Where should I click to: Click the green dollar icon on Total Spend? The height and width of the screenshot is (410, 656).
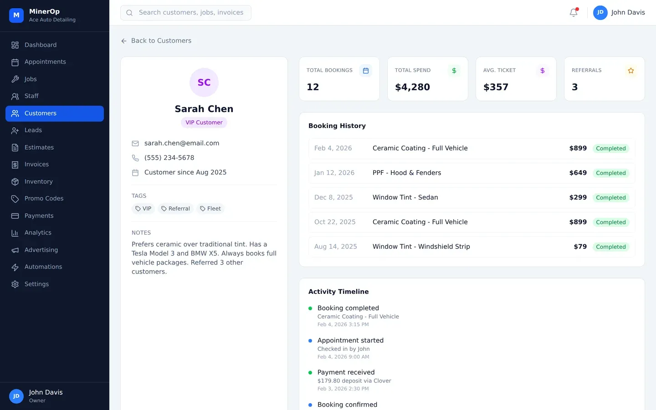454,71
